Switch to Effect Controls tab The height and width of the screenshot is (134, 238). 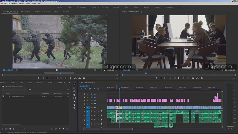click(x=25, y=12)
